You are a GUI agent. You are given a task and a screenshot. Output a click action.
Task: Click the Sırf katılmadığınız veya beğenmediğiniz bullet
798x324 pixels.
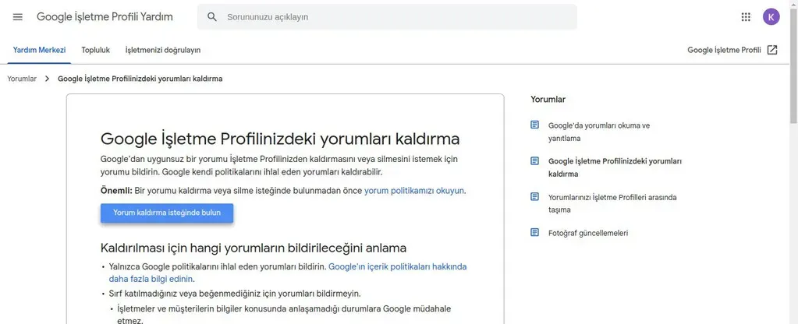pyautogui.click(x=235, y=294)
